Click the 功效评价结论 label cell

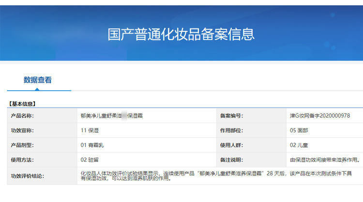[x=42, y=176]
